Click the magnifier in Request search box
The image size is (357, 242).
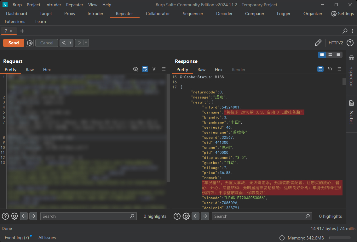click(132, 216)
